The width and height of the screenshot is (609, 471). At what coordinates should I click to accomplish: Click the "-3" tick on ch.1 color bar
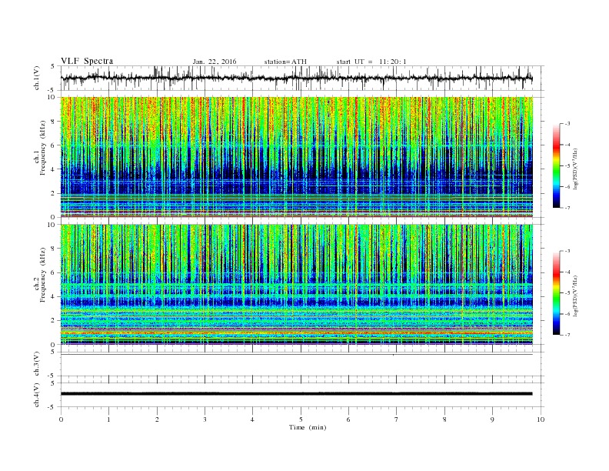tap(567, 124)
